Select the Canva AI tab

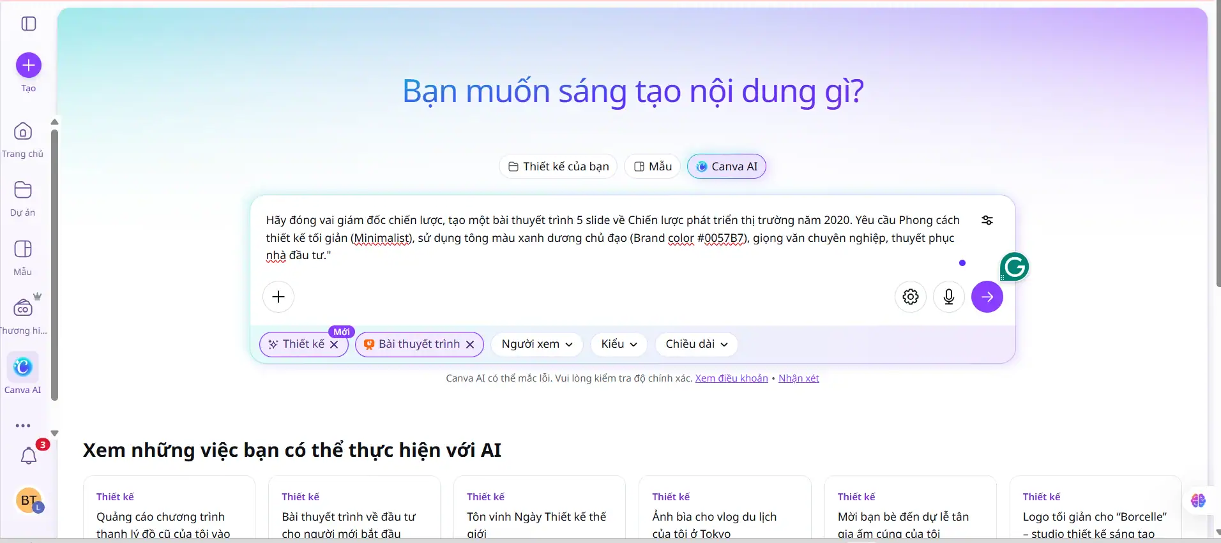point(727,167)
